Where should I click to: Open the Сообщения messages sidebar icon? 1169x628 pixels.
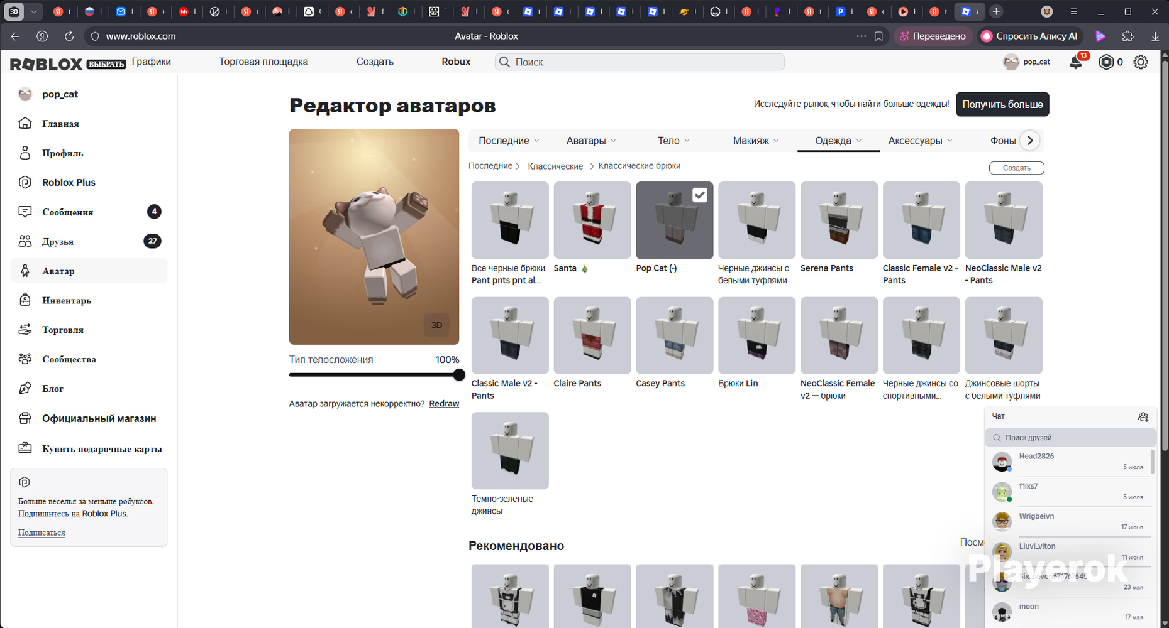click(25, 212)
